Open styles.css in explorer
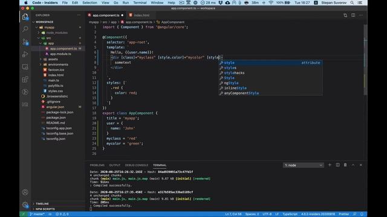Screen dimensions: 387x217 click(x=58, y=91)
